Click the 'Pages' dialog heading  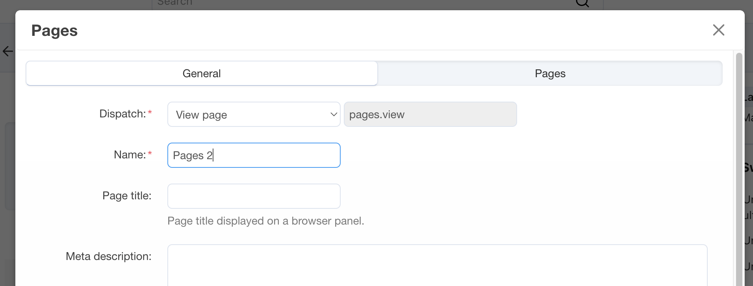(x=54, y=30)
